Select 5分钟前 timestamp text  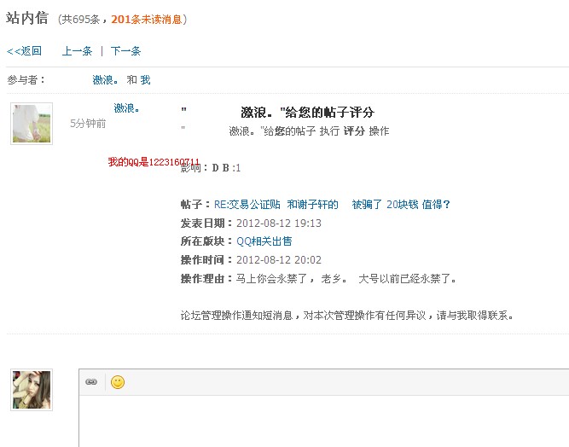pyautogui.click(x=88, y=124)
